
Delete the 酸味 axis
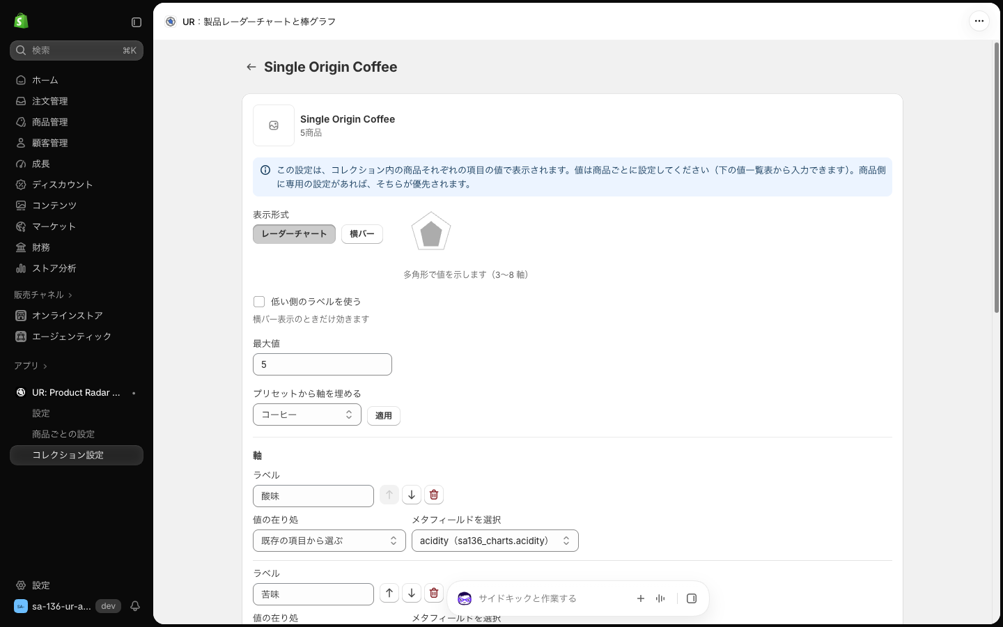tap(434, 495)
